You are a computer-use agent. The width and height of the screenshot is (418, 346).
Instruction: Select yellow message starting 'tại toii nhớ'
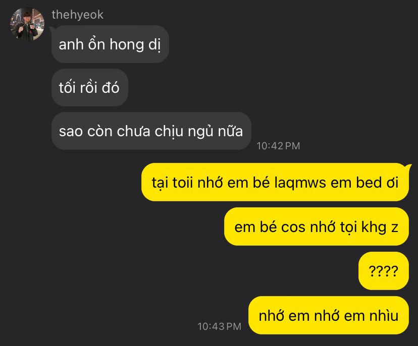point(275,183)
